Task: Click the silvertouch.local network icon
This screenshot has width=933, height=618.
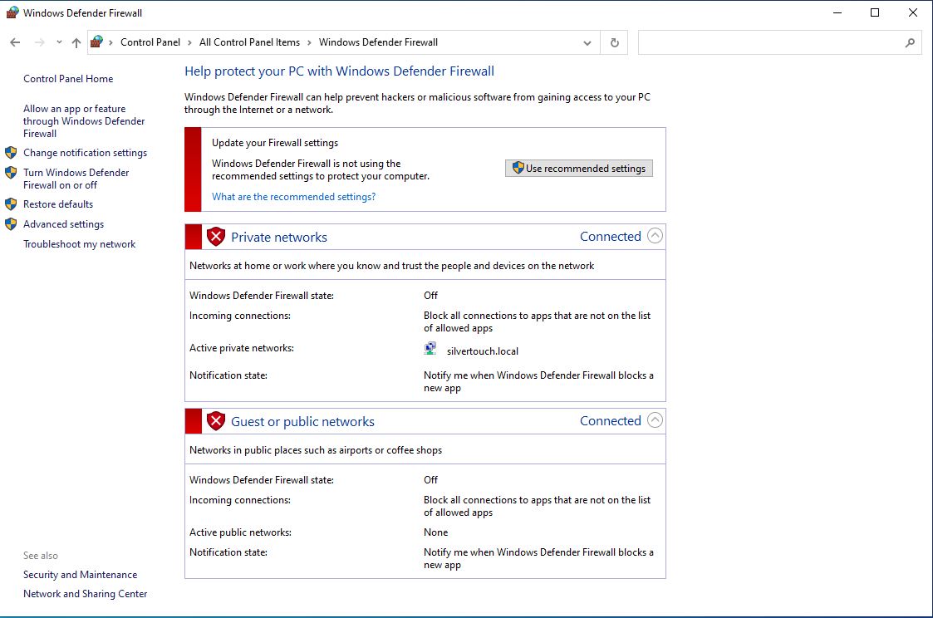Action: click(x=430, y=349)
